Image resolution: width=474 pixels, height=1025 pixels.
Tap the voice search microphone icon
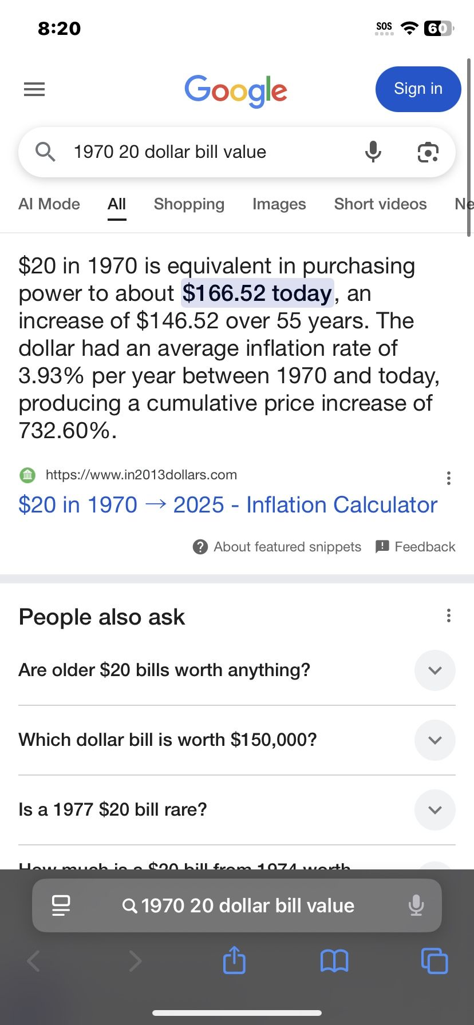[x=373, y=152]
